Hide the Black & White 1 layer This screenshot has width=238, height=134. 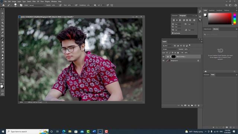point(164,57)
